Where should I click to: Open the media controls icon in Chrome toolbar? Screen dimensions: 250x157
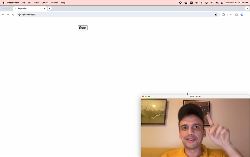(231, 15)
